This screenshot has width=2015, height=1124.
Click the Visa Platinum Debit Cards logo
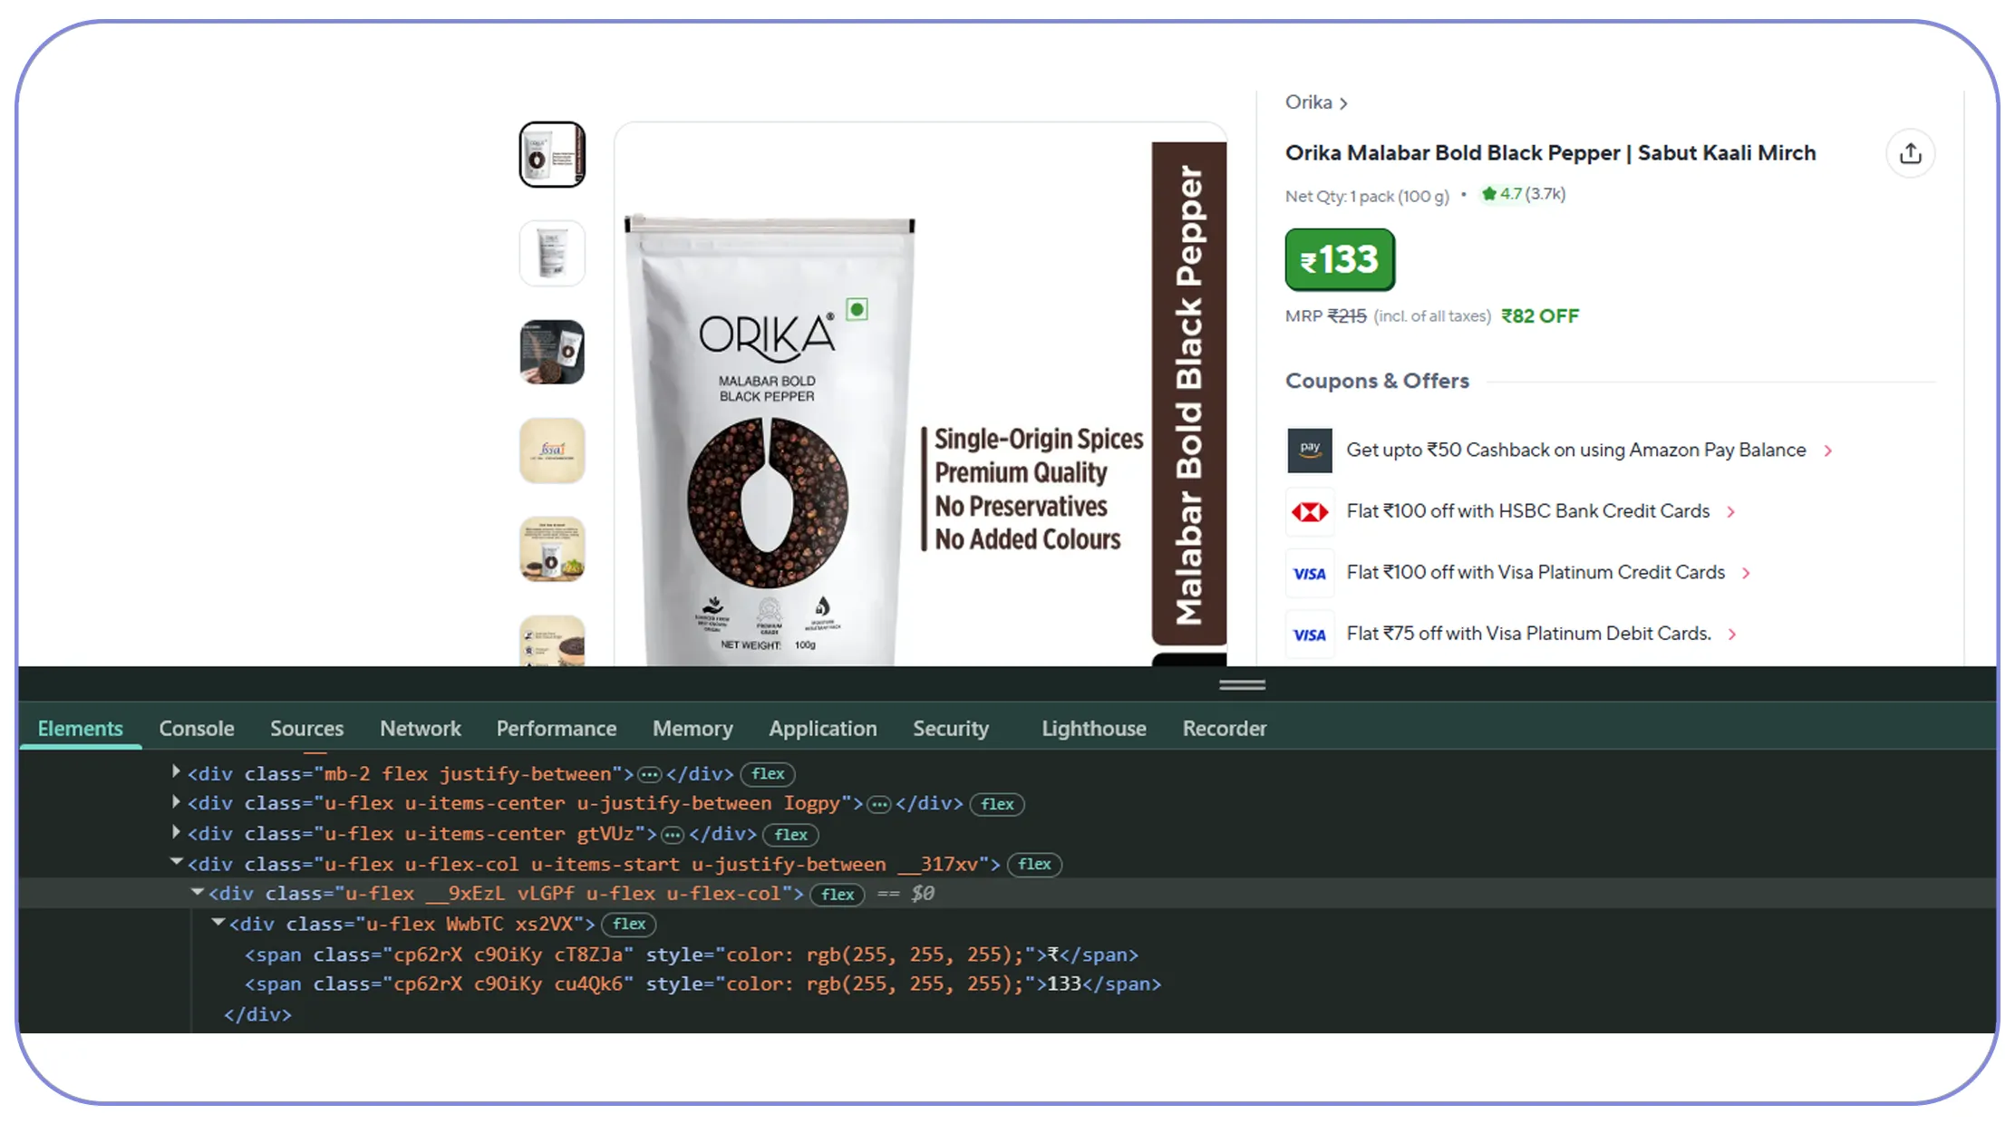pyautogui.click(x=1310, y=635)
